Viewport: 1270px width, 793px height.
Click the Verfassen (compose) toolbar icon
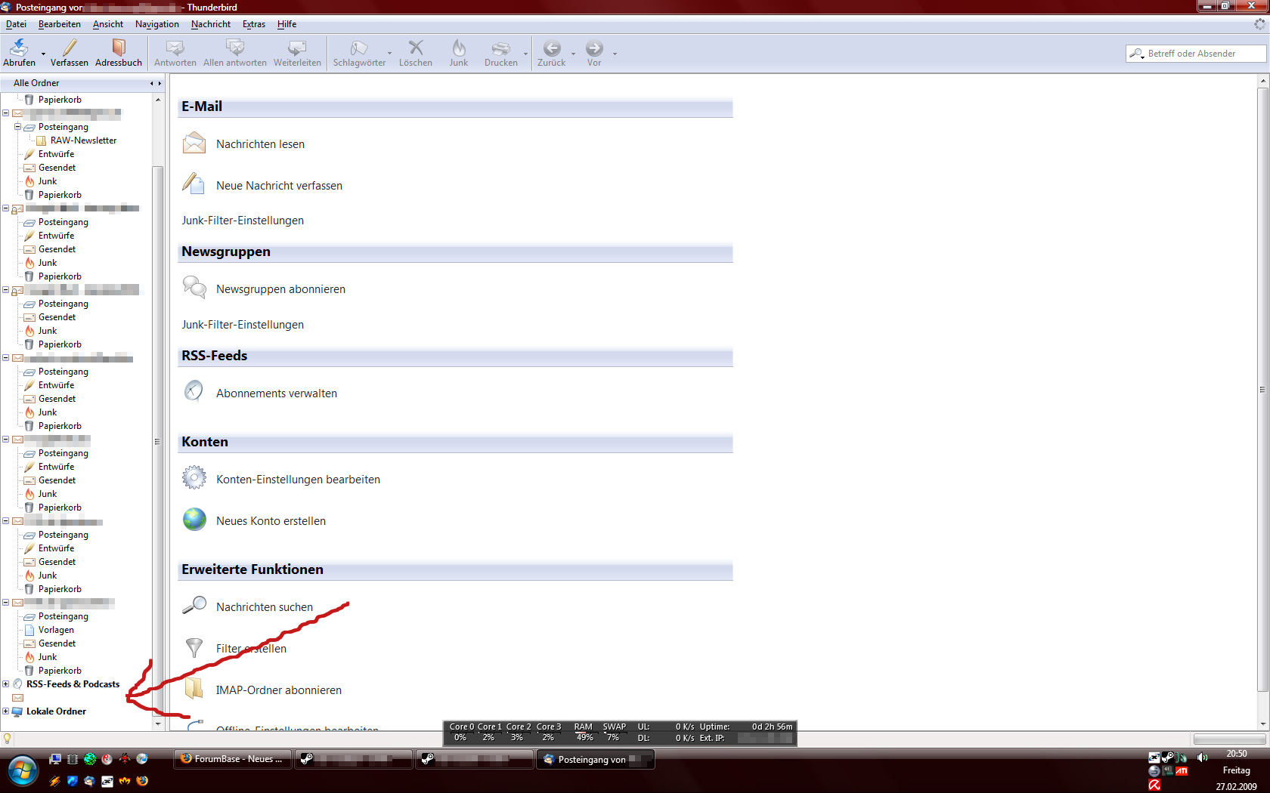tap(70, 48)
